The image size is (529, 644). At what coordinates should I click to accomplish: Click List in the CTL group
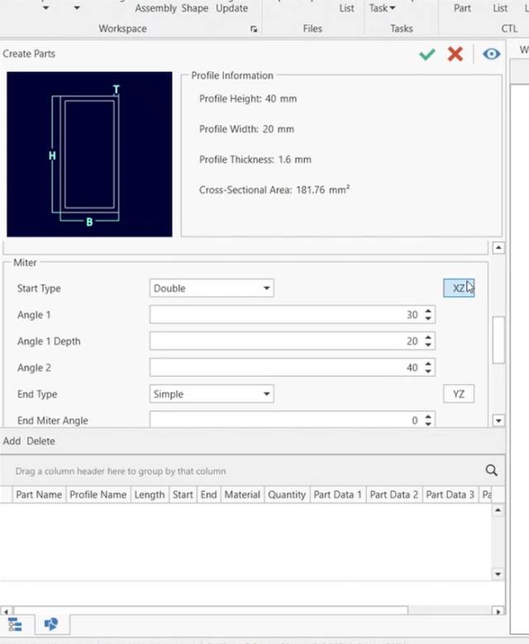click(x=500, y=7)
